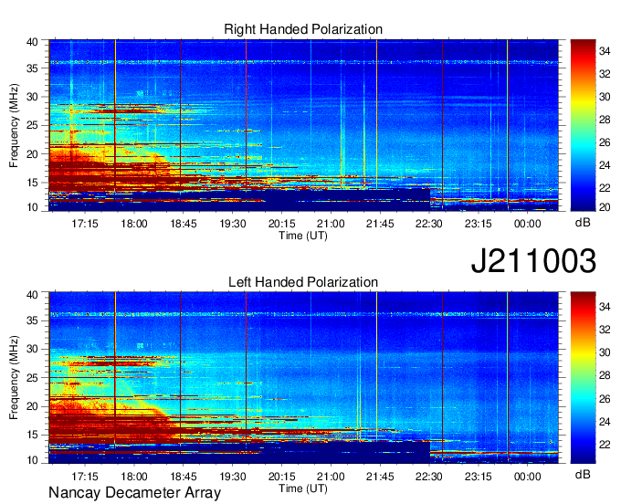Click "34" on the lower colorbar scale
Screen dimensions: 621x504
pyautogui.click(x=605, y=307)
